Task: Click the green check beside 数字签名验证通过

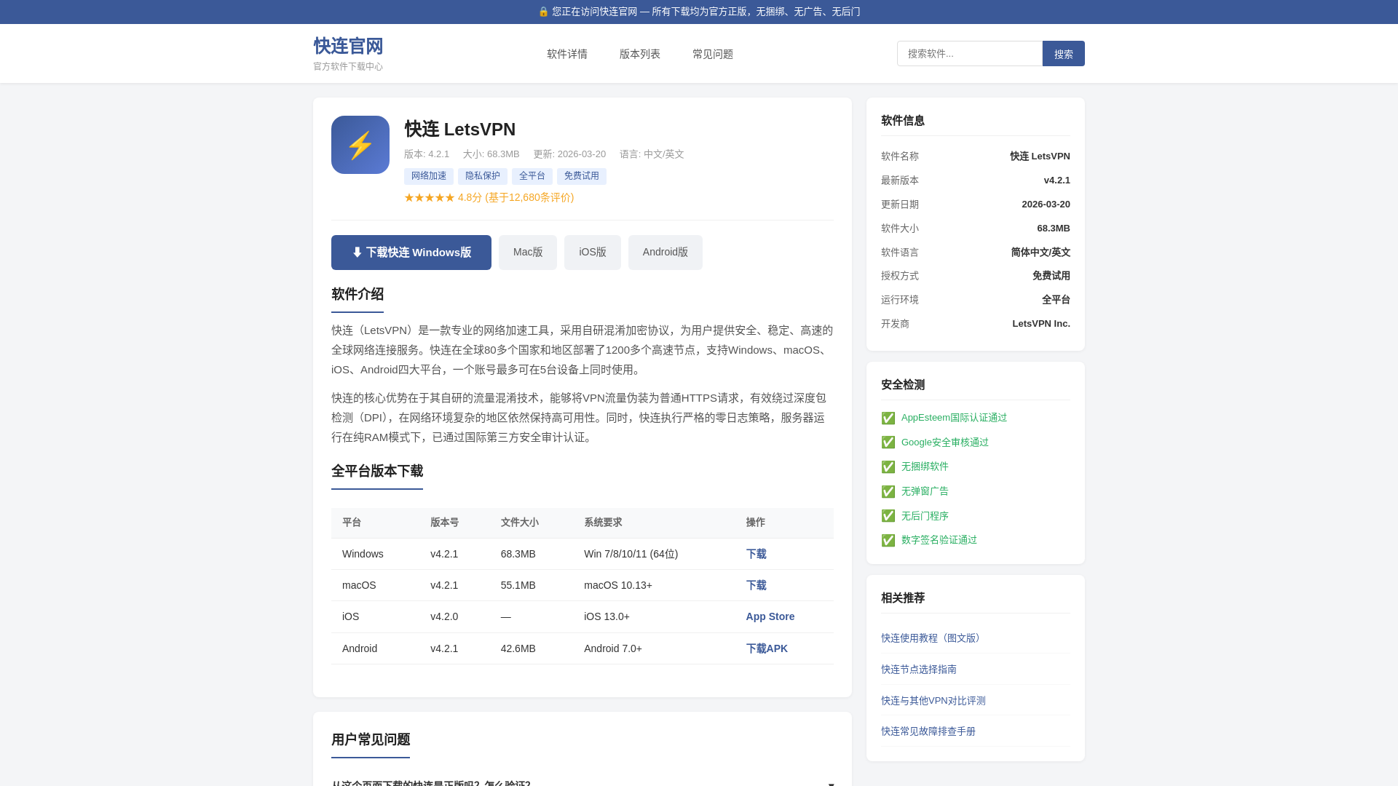Action: tap(888, 540)
